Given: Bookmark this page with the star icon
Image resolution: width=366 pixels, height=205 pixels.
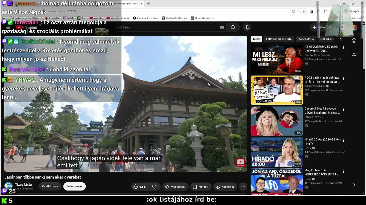Looking at the screenshot, I should pyautogui.click(x=305, y=11).
